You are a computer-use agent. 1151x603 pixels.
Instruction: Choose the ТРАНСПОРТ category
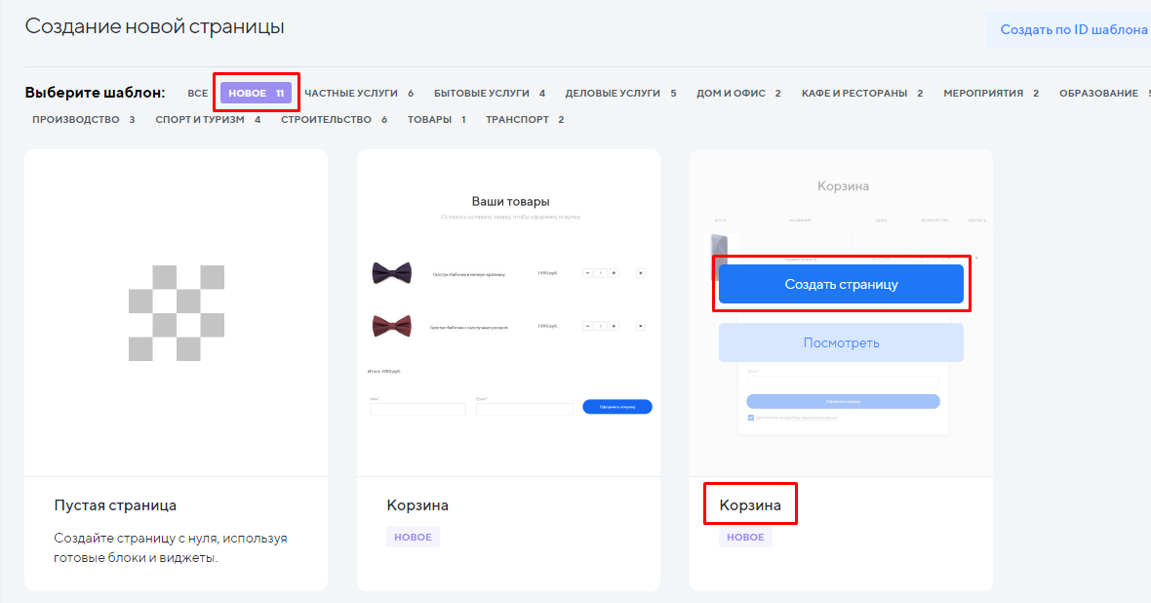pyautogui.click(x=524, y=120)
